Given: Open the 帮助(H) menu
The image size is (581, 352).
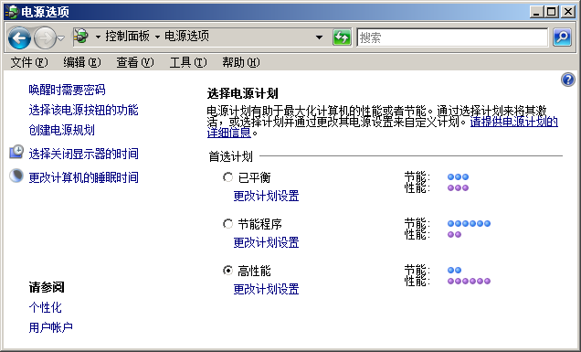Looking at the screenshot, I should 241,62.
